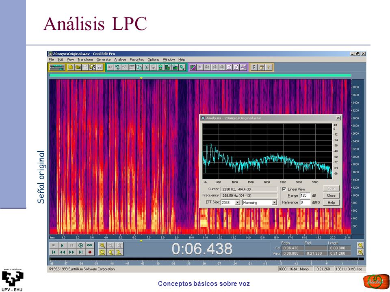Go to end of the file

point(80,252)
